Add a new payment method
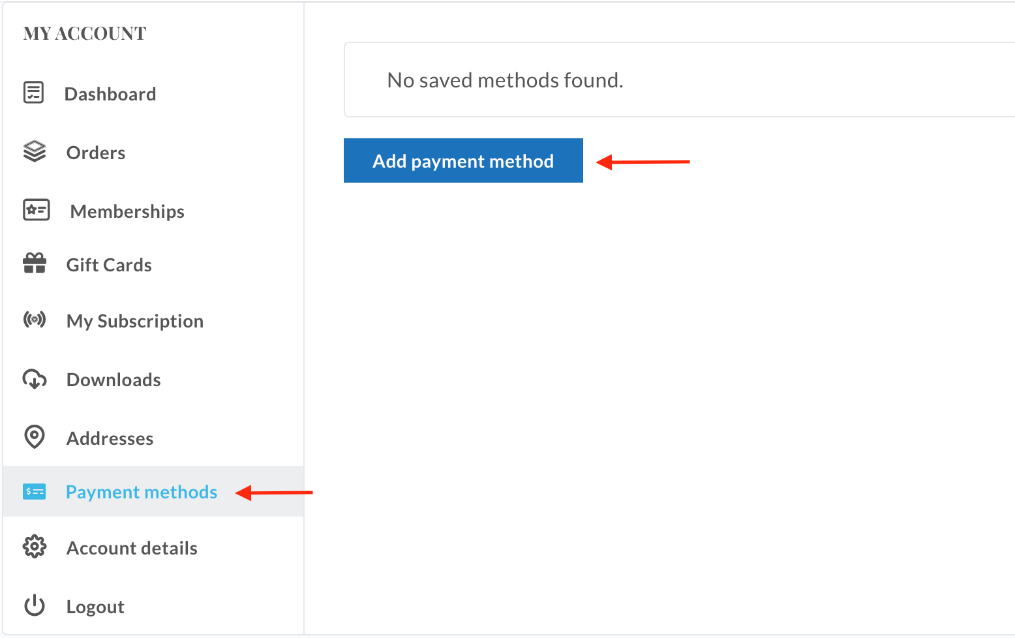This screenshot has height=638, width=1015. pos(463,160)
